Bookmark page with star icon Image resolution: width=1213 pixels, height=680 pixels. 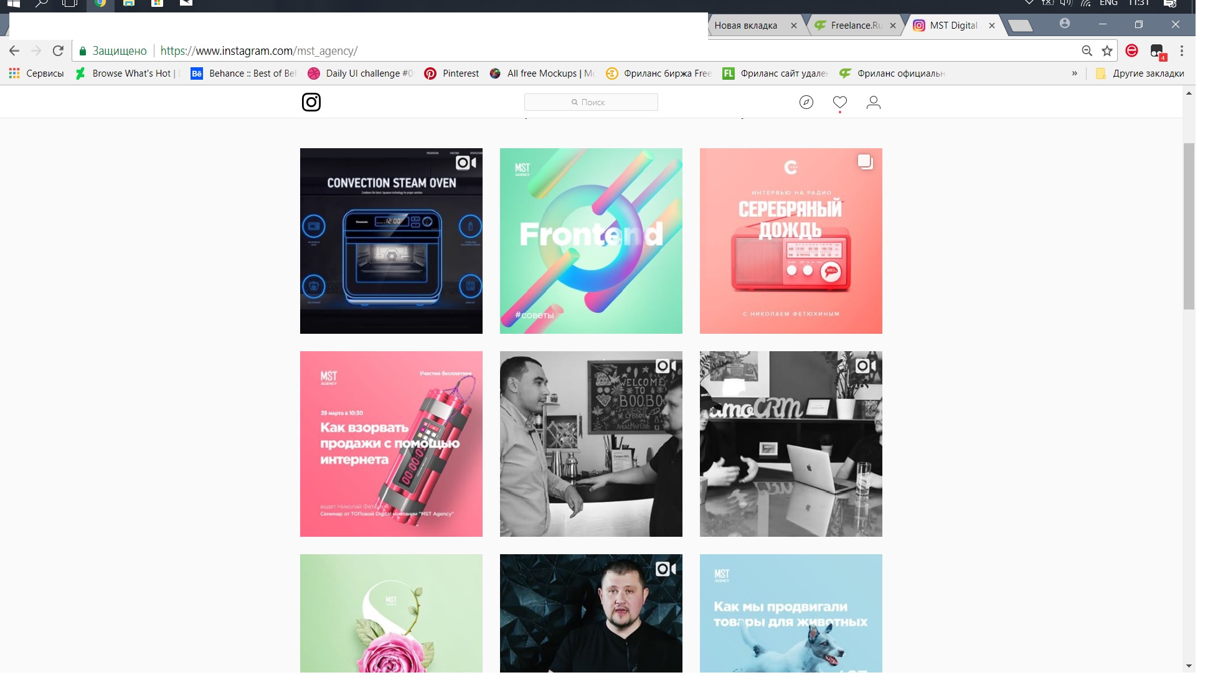click(1107, 51)
